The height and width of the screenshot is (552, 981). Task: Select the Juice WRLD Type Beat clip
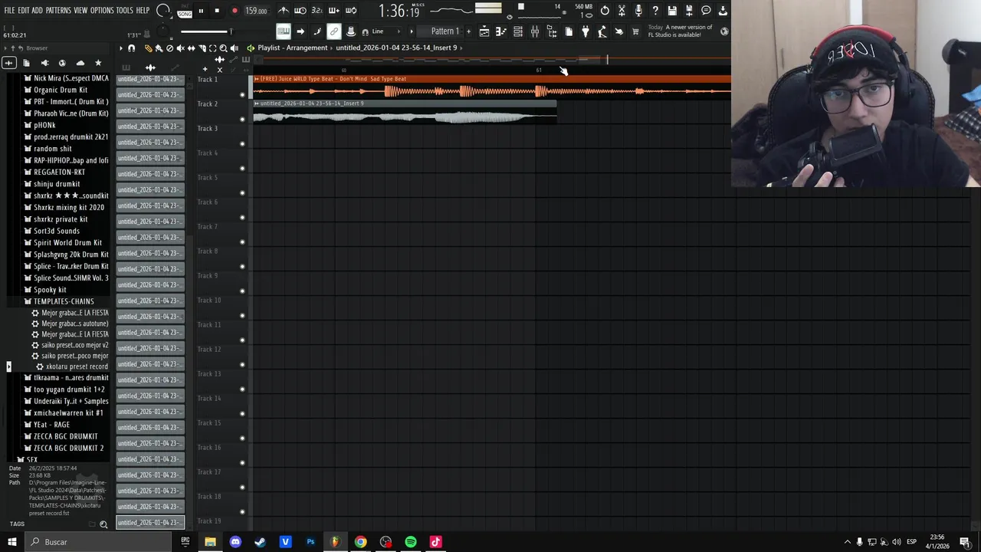(491, 87)
